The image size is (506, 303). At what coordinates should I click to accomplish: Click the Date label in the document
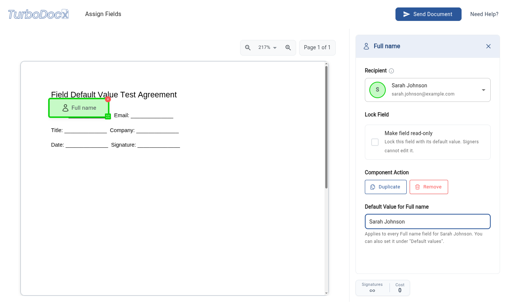point(58,145)
